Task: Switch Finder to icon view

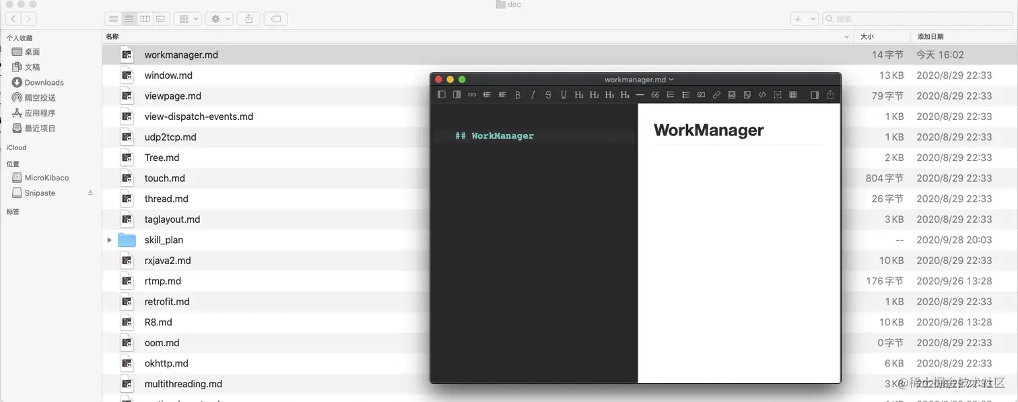Action: (x=113, y=19)
